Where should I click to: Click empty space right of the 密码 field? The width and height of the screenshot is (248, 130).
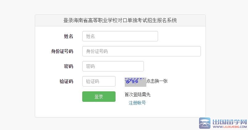tap(173, 66)
